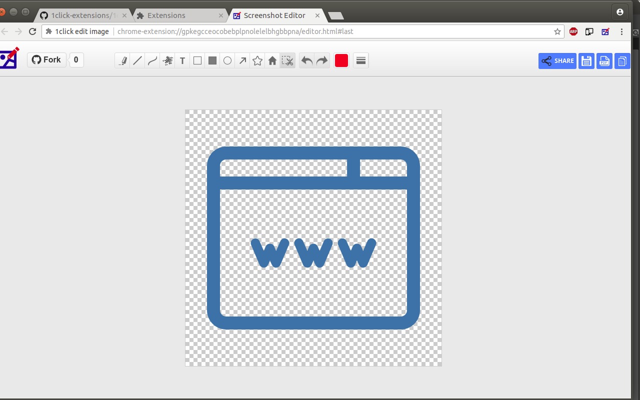The image size is (640, 400).
Task: Select the filled rectangle tool
Action: coord(212,61)
